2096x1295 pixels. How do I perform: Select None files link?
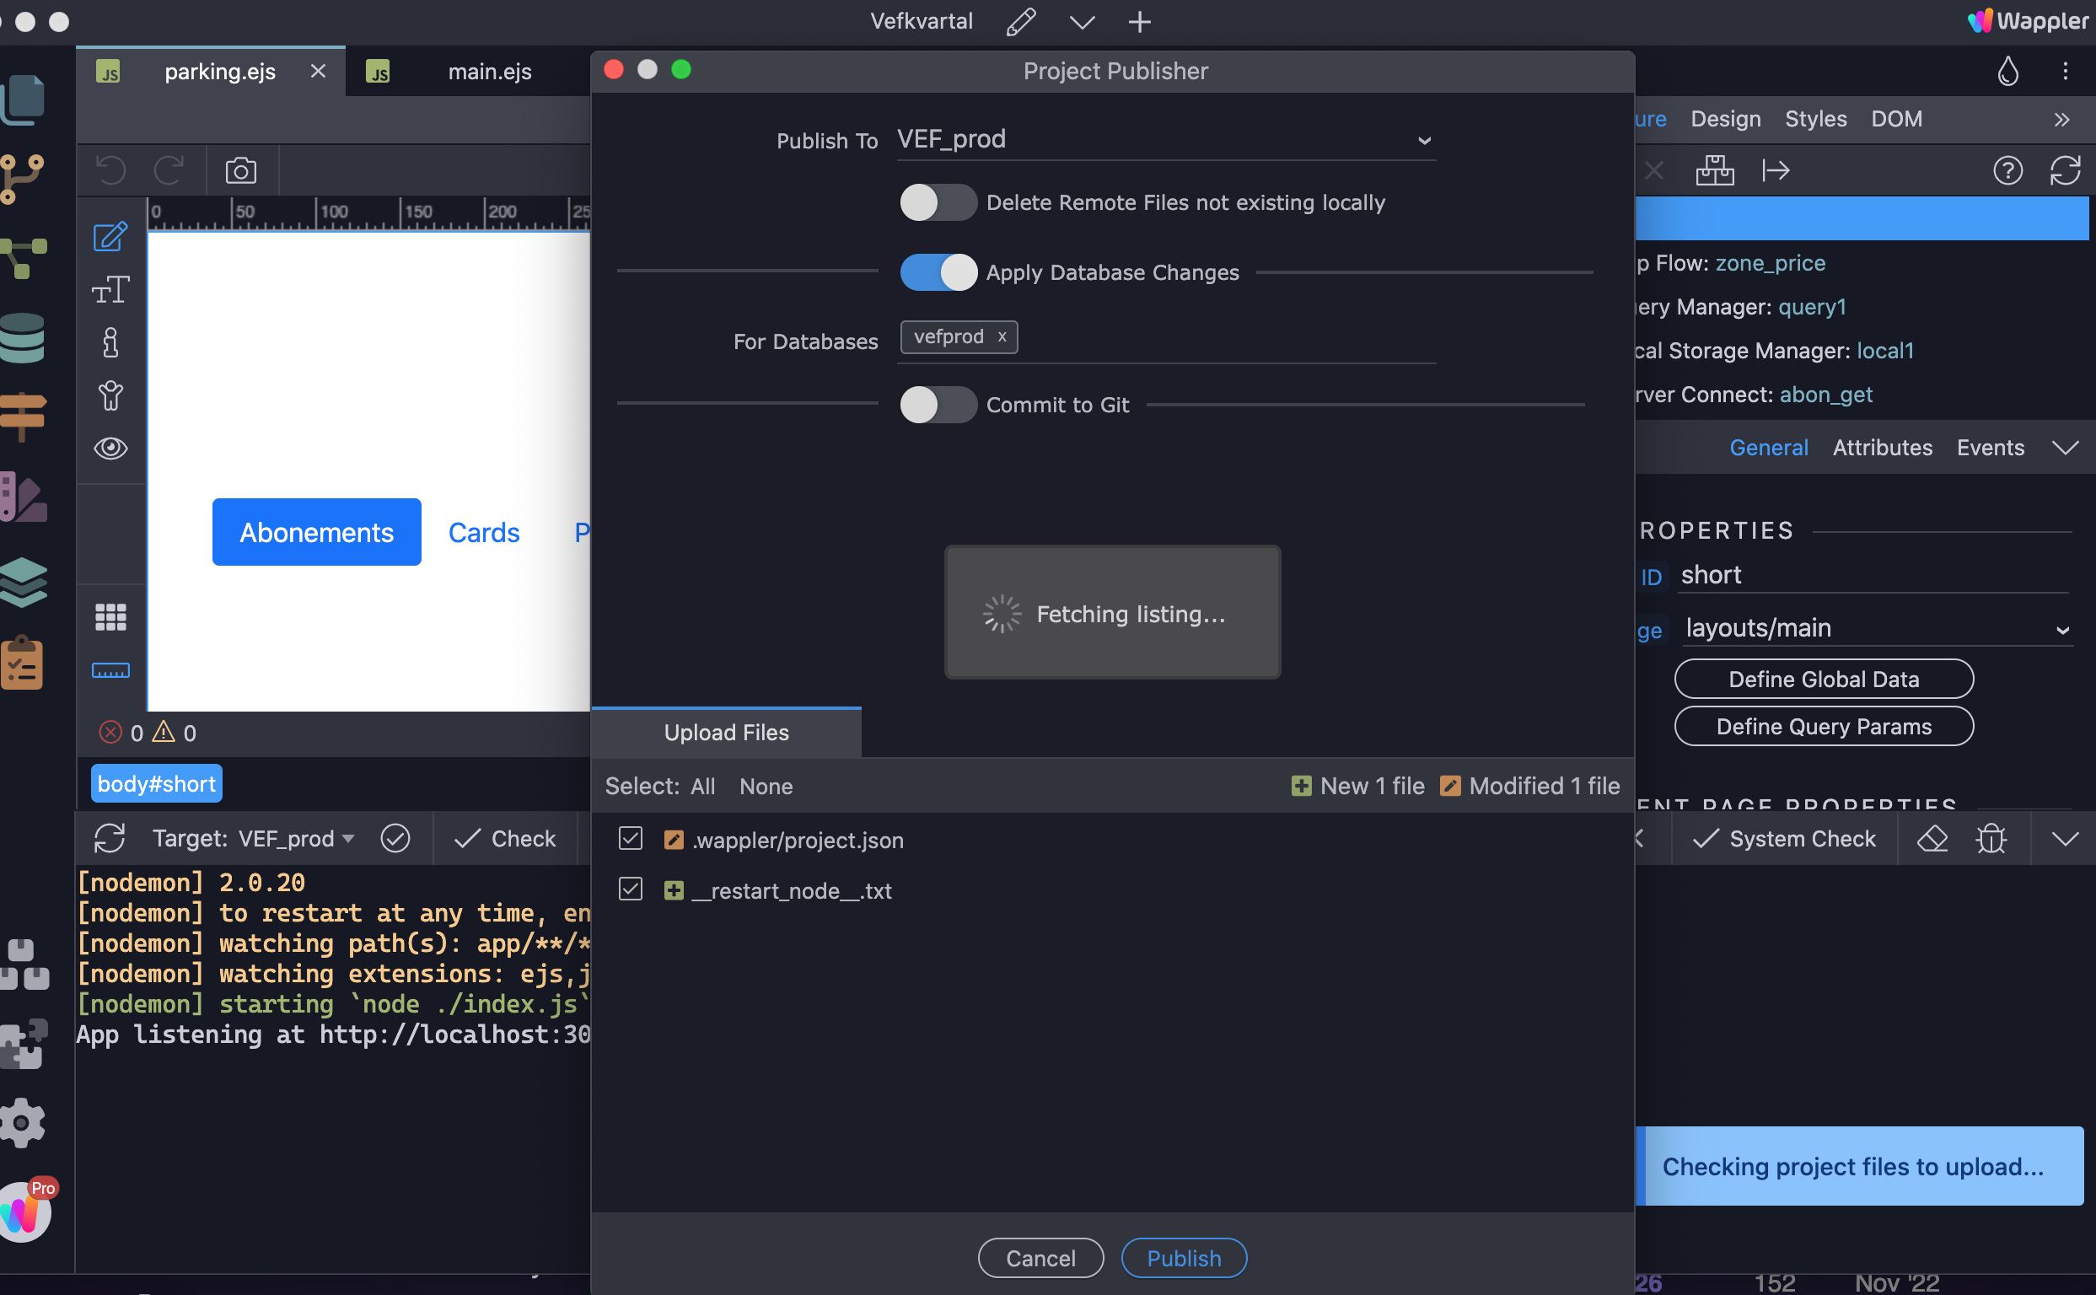pyautogui.click(x=766, y=787)
